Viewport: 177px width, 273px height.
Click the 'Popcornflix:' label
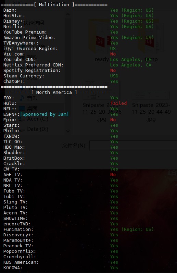(x=20, y=251)
